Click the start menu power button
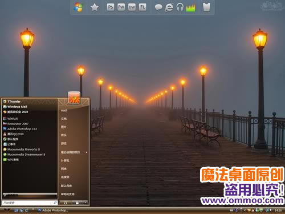 click(x=66, y=203)
